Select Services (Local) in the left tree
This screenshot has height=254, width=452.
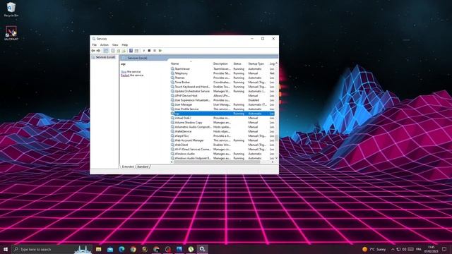(105, 57)
